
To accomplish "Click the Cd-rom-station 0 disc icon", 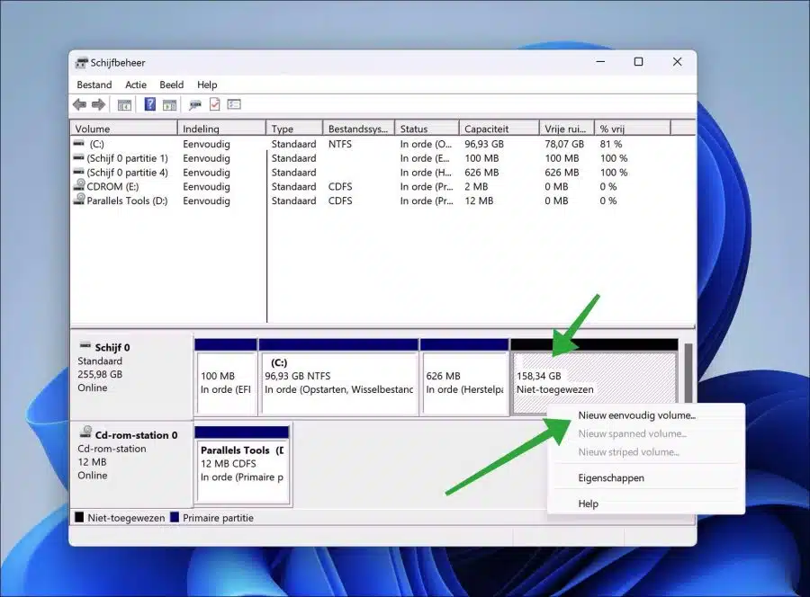I will [x=85, y=432].
